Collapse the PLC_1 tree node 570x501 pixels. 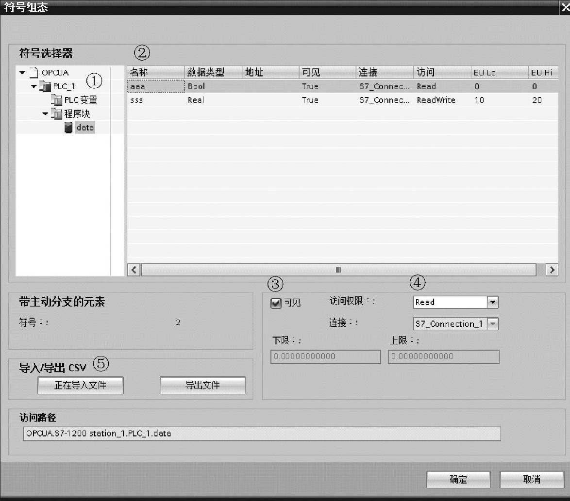click(34, 86)
